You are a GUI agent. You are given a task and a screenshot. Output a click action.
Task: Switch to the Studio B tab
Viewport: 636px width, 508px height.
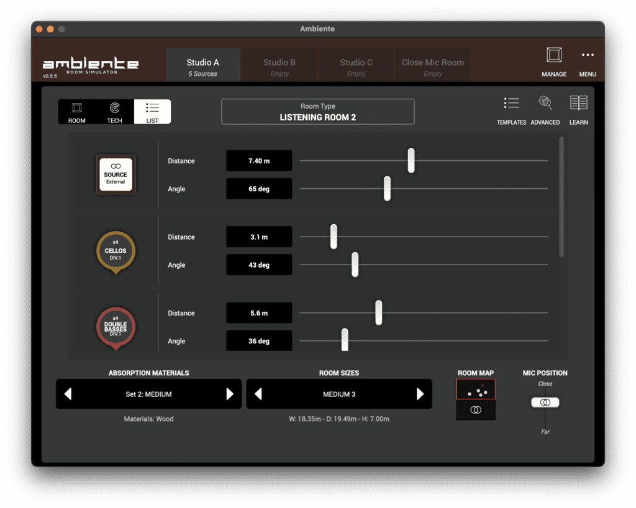tap(279, 64)
